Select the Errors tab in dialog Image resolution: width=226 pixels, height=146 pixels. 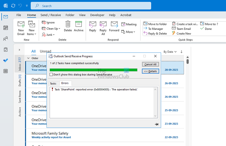(x=65, y=83)
